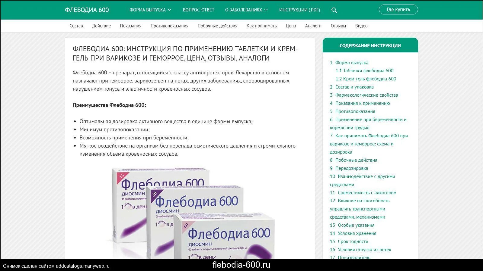The height and width of the screenshot is (271, 483).
Task: Open contents link 9 Передозировка
Action: coord(349,168)
